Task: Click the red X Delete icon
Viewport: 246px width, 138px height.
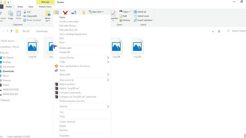Action: tap(65, 13)
